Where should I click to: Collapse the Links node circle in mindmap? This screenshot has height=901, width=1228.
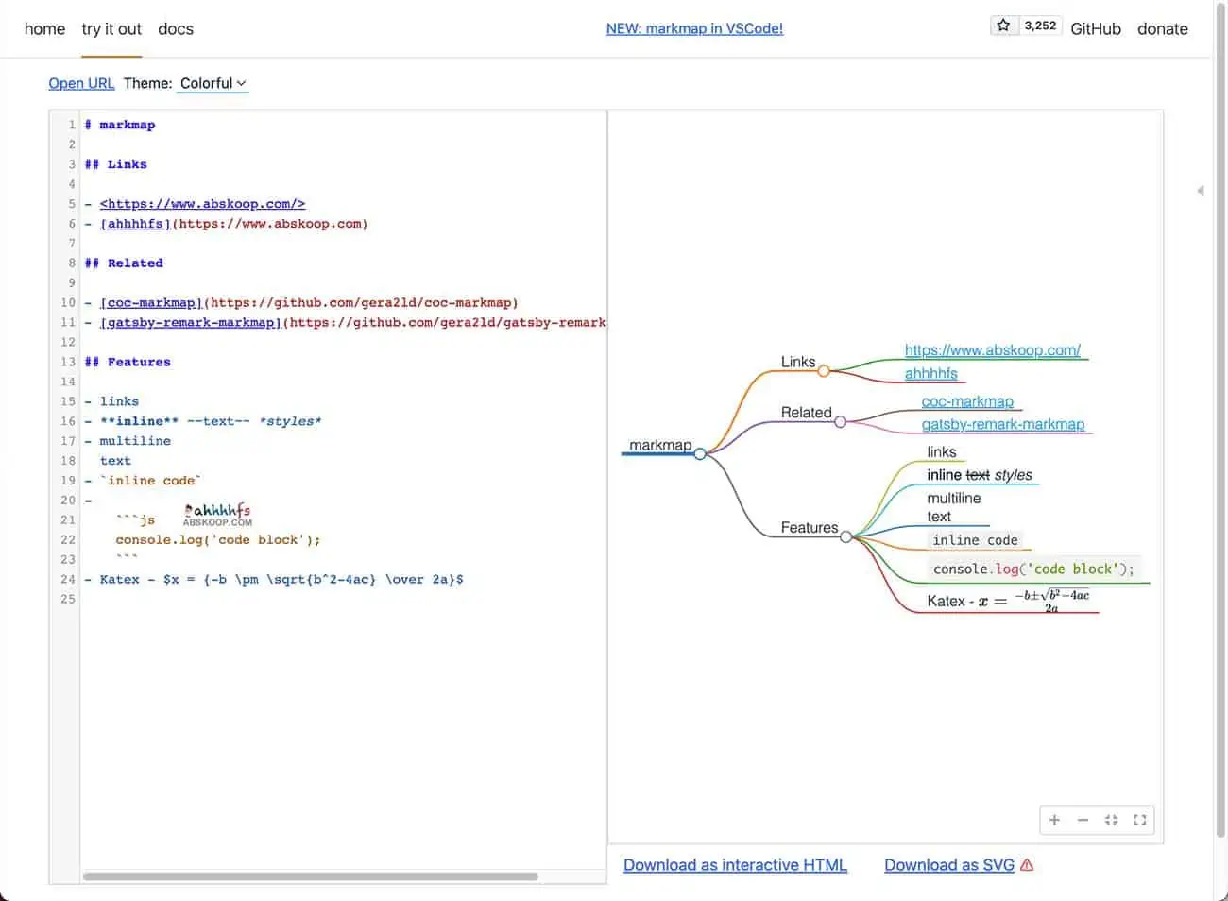coord(824,371)
